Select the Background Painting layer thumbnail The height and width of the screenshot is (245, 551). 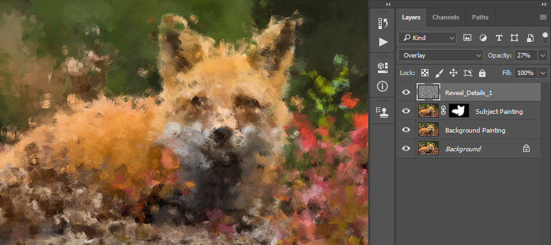pyautogui.click(x=428, y=130)
